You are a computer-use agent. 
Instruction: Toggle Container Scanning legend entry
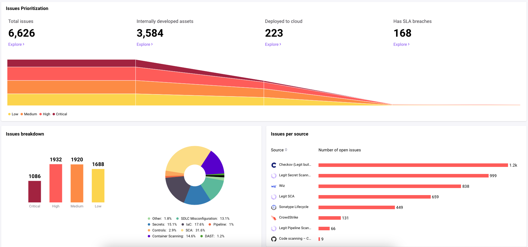[x=172, y=236]
